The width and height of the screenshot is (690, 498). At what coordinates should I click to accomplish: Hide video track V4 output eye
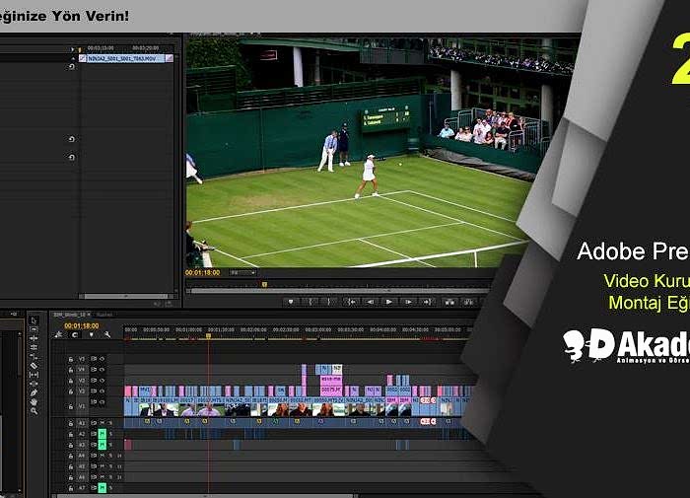tap(102, 370)
